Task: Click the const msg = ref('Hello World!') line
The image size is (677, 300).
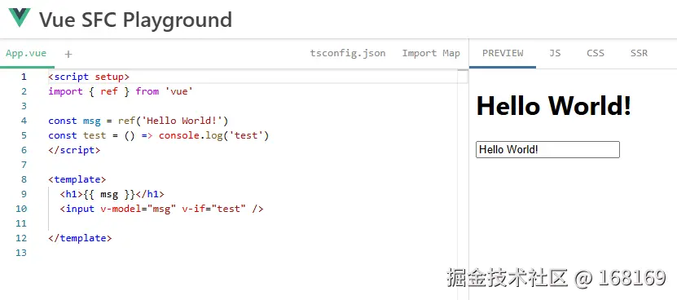Action: (x=138, y=121)
